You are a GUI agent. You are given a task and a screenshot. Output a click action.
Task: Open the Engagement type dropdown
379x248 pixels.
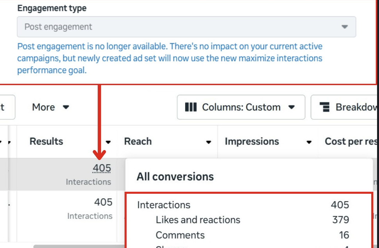[186, 27]
